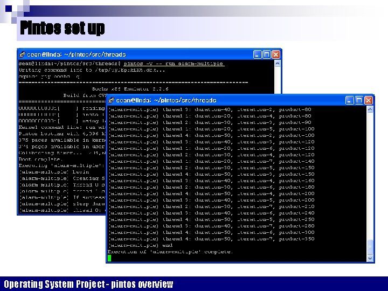The height and width of the screenshot is (291, 388).
Task: Click the back terminal's title bar text
Action: pos(76,54)
